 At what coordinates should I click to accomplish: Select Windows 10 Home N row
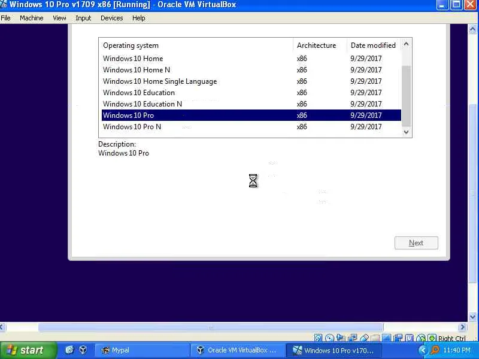coord(251,69)
